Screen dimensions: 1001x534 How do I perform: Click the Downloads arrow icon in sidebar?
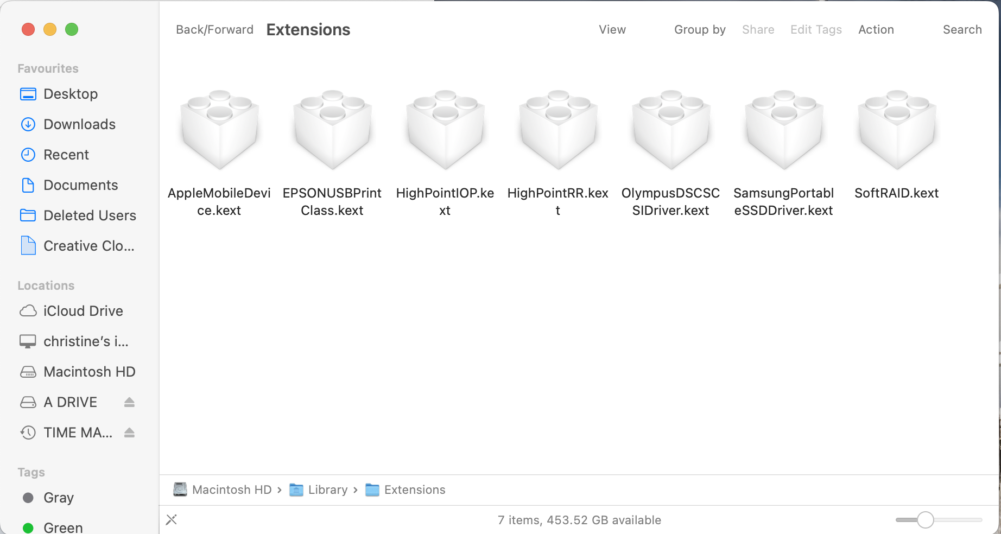(x=28, y=124)
